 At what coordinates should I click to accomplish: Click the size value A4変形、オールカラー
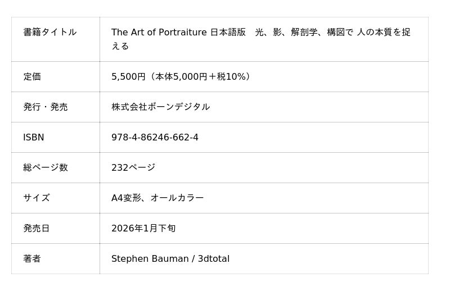(x=157, y=198)
